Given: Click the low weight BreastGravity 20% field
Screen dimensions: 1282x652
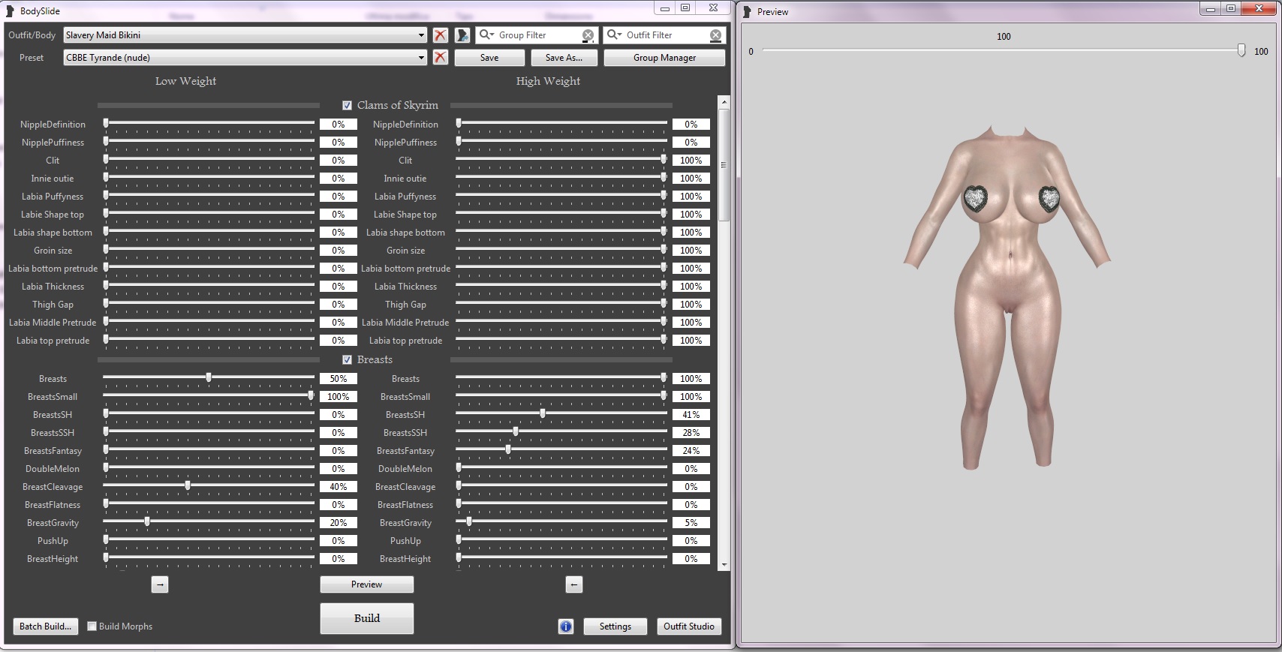Looking at the screenshot, I should point(339,523).
